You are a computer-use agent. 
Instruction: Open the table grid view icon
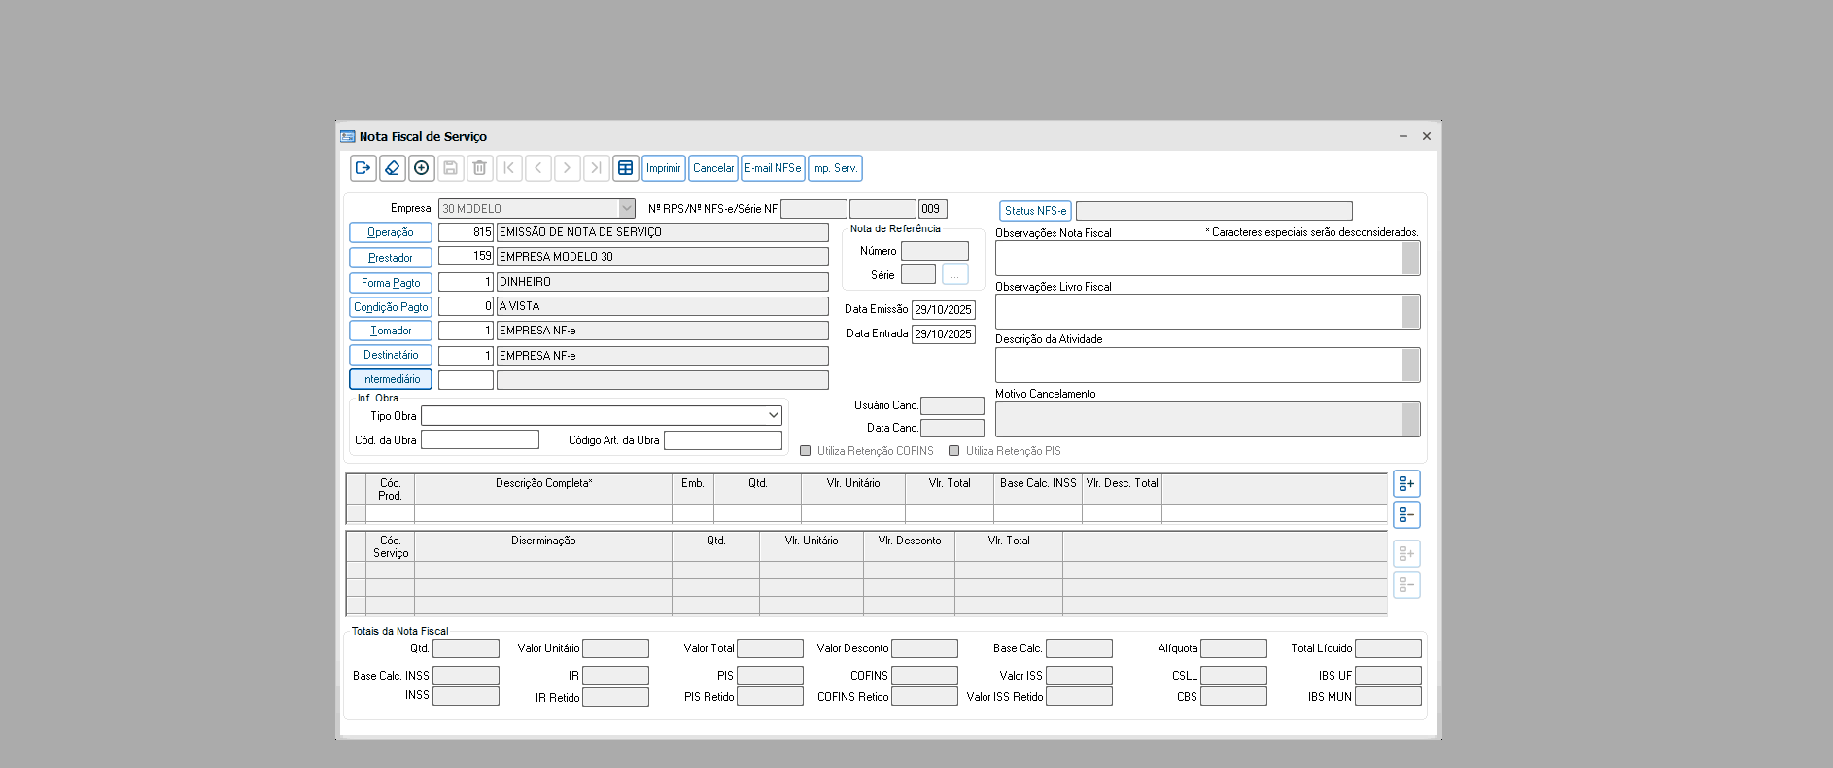coord(626,168)
